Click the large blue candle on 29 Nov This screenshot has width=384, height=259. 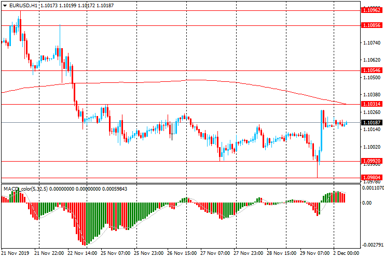321,131
